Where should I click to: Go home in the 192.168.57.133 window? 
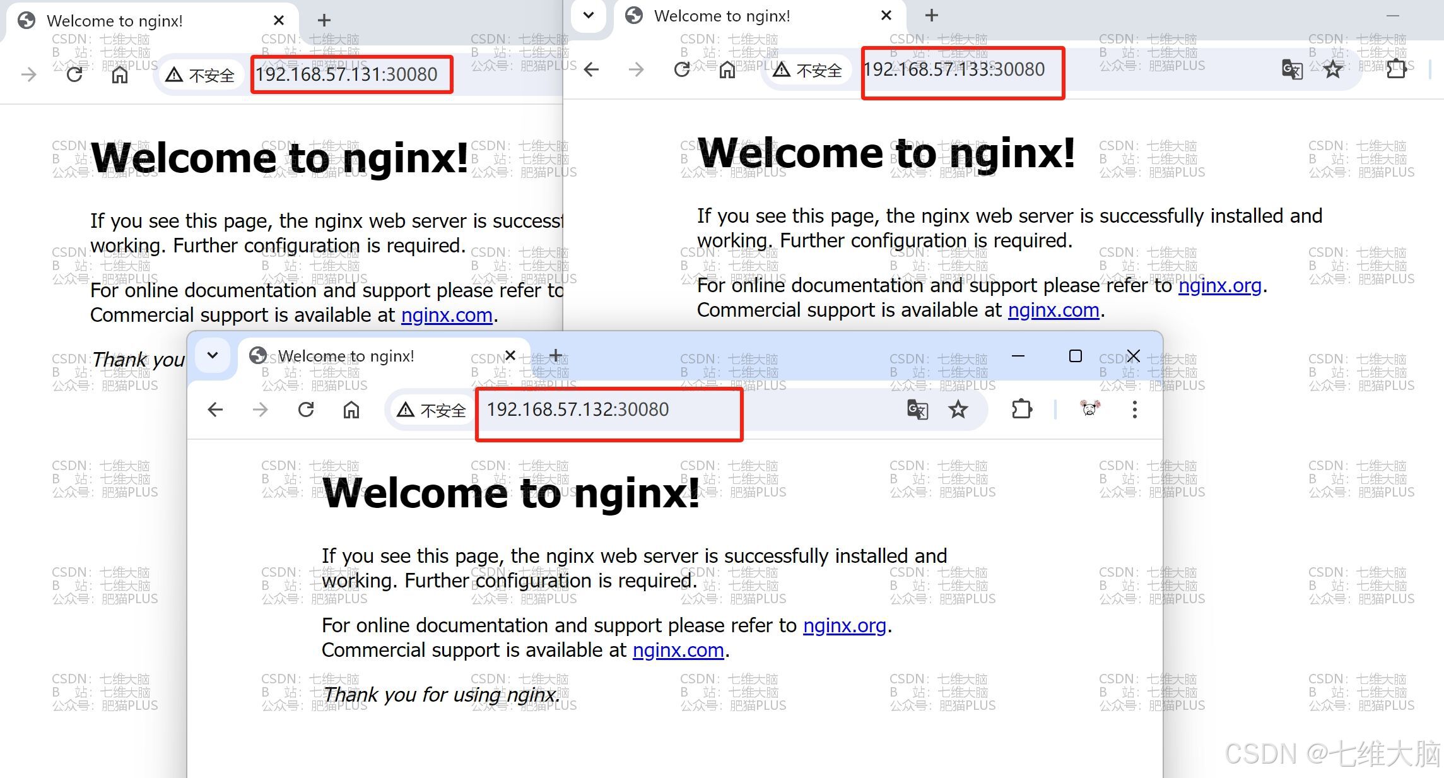(727, 69)
